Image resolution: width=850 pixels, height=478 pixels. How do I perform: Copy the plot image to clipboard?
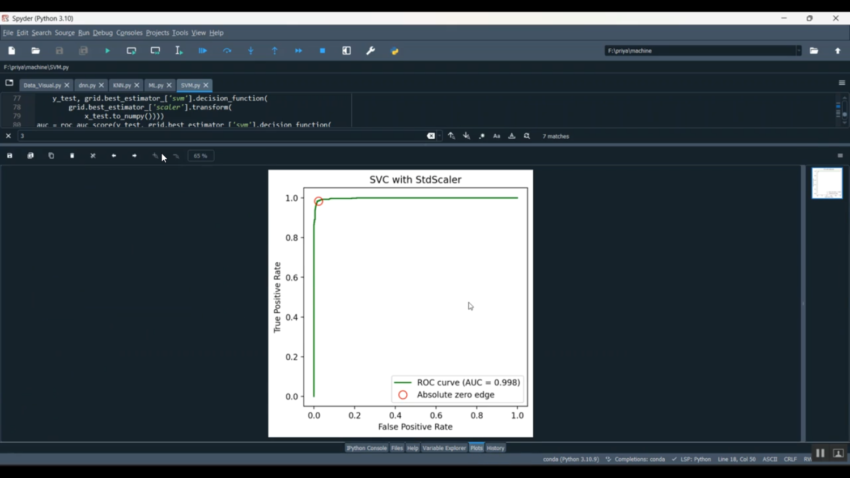(x=52, y=156)
